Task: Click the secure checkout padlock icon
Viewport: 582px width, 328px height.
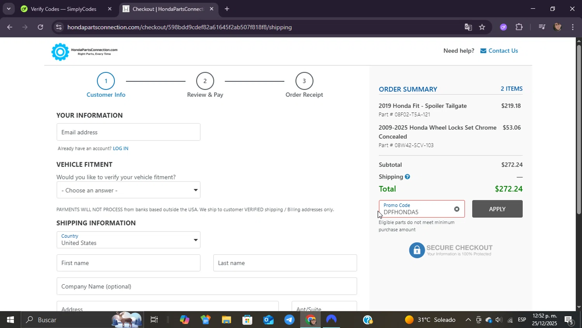Action: 417,250
